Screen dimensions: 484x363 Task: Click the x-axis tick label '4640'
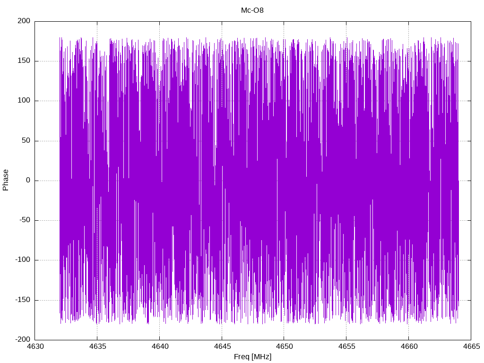click(160, 346)
